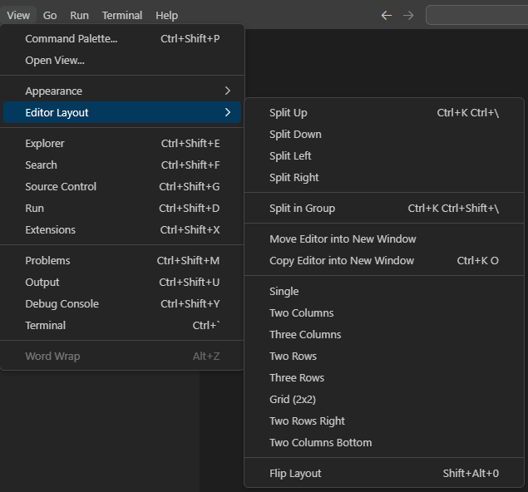Select Grid (2x2) layout
528x492 pixels.
[x=293, y=399]
